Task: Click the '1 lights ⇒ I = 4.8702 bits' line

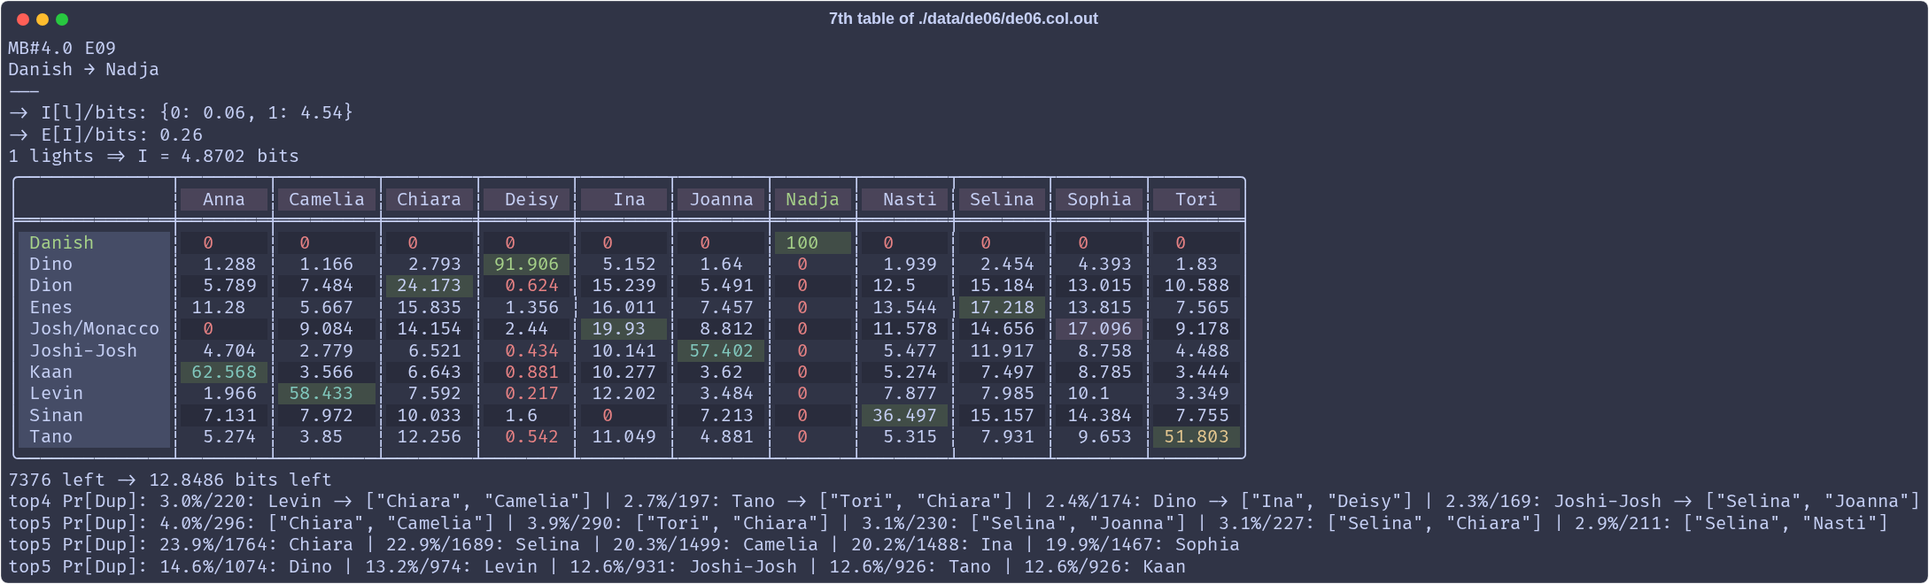Action: coord(154,157)
